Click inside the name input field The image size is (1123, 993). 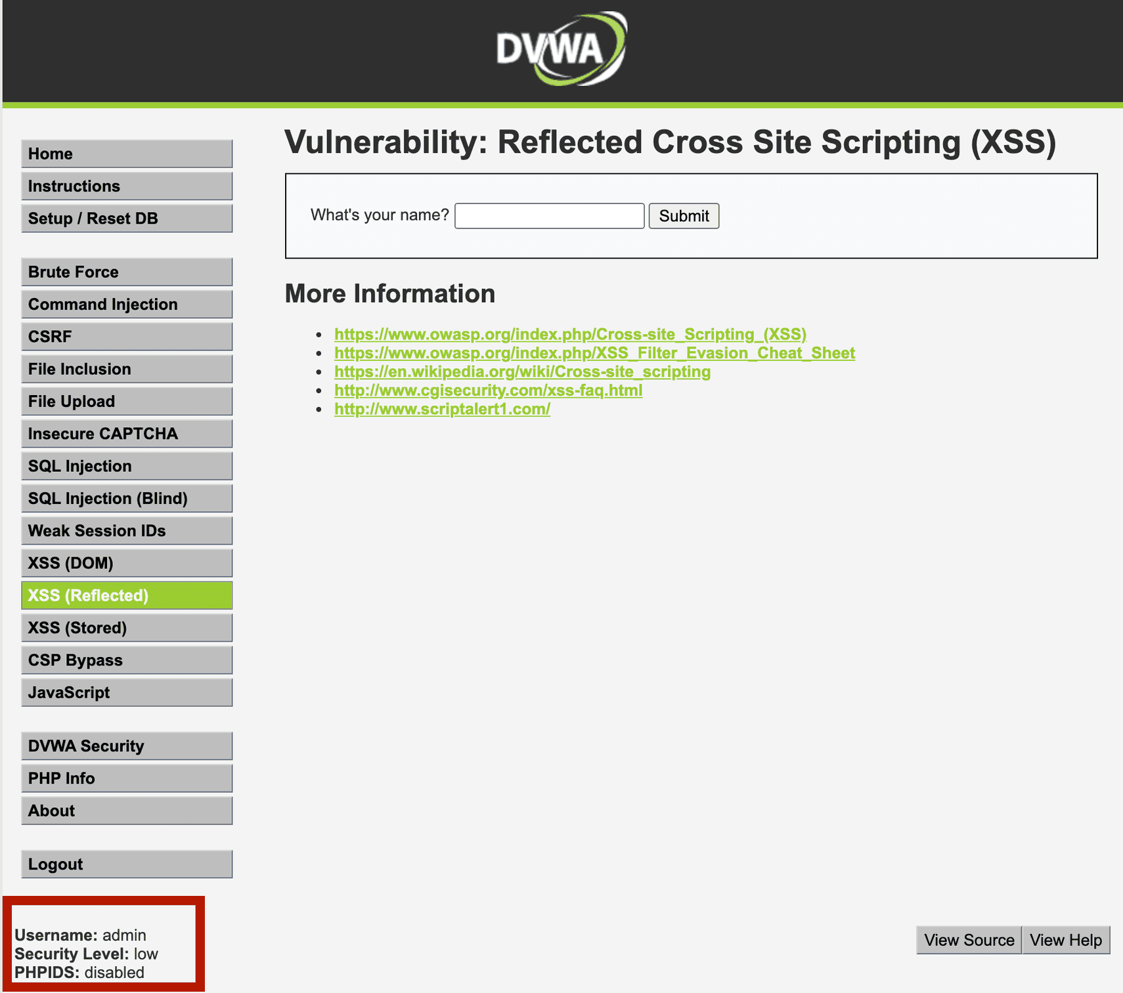coord(549,215)
